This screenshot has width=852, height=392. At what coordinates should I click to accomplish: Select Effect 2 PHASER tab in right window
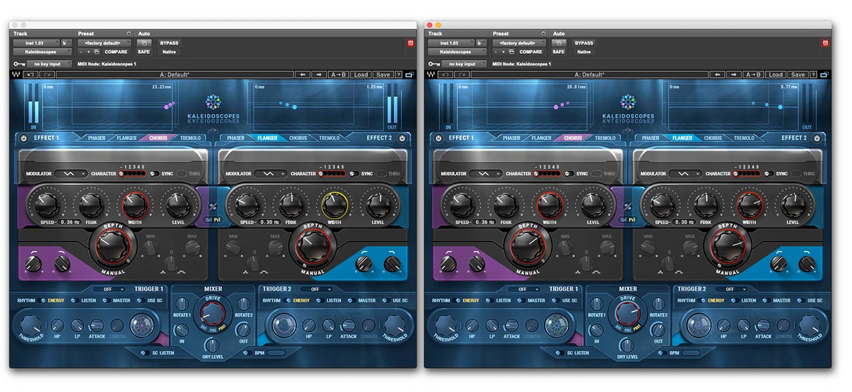pyautogui.click(x=650, y=138)
